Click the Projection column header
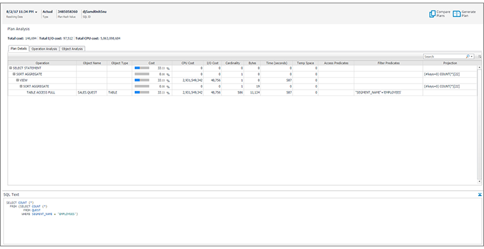Screen dimensions: 484x249 click(x=450, y=63)
